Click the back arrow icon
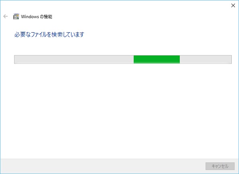The image size is (239, 174). [6, 16]
